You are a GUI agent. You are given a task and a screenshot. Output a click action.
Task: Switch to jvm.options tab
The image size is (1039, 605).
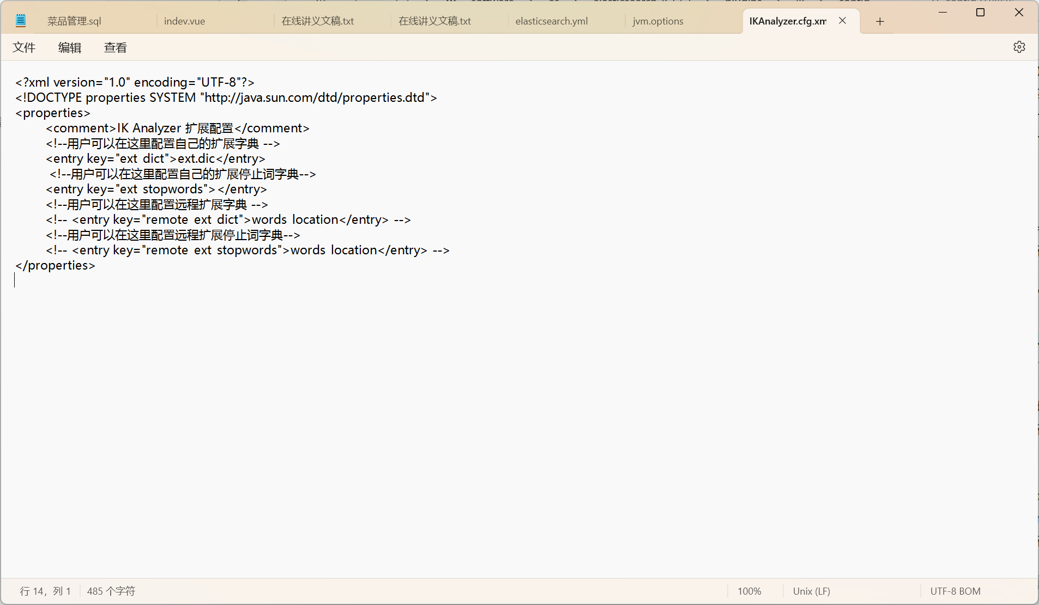click(657, 21)
